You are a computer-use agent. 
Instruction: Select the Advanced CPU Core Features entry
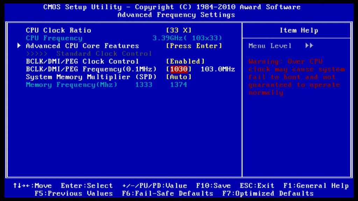click(82, 46)
